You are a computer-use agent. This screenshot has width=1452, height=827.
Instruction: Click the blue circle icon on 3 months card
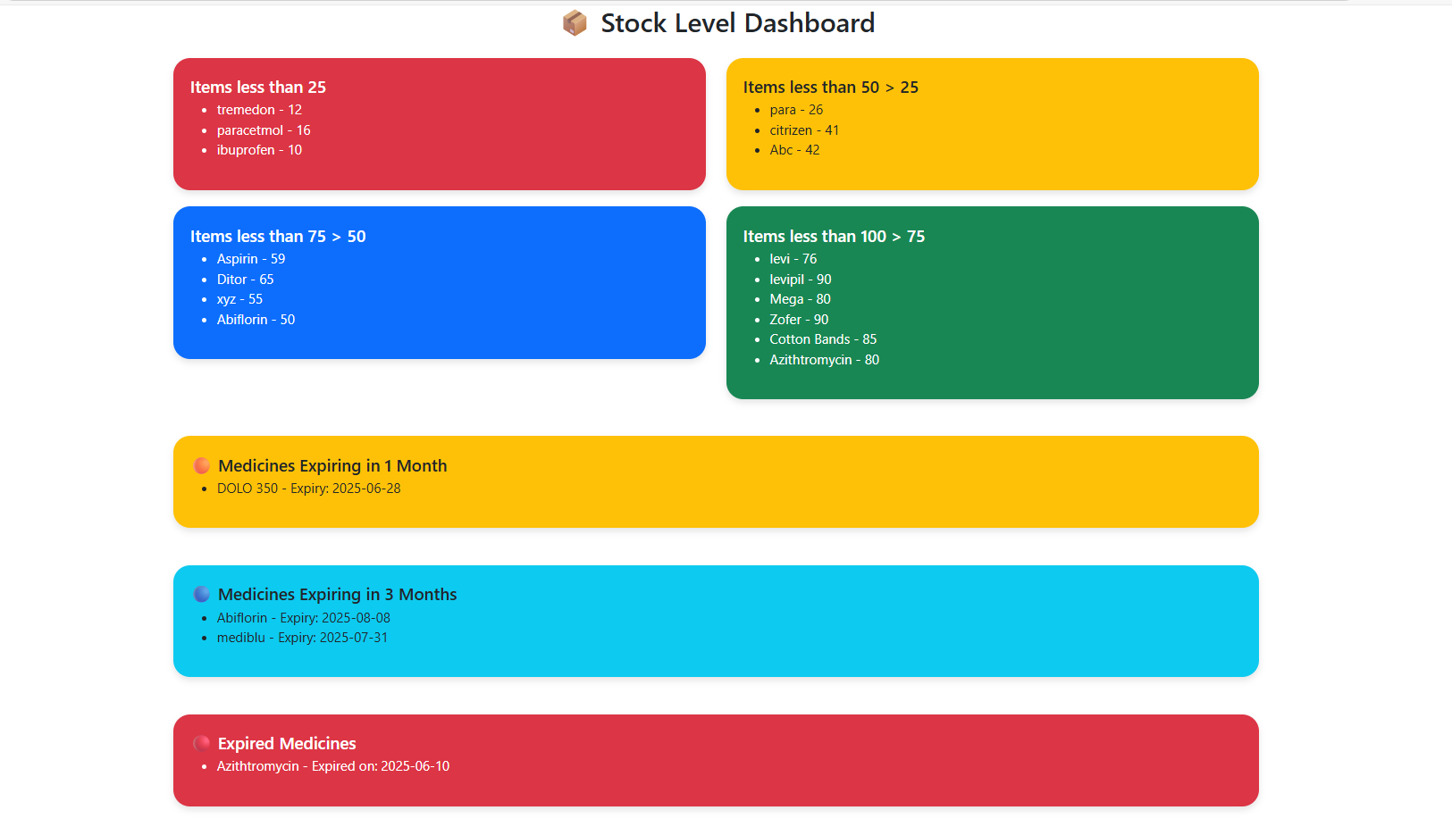point(201,593)
